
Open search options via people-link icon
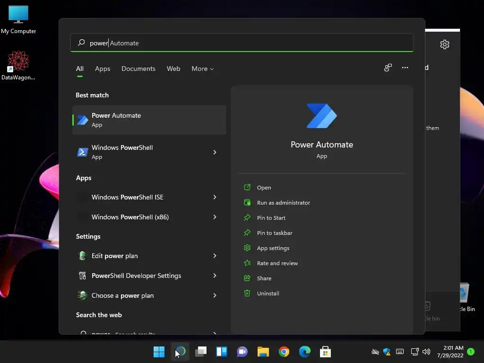(x=388, y=68)
